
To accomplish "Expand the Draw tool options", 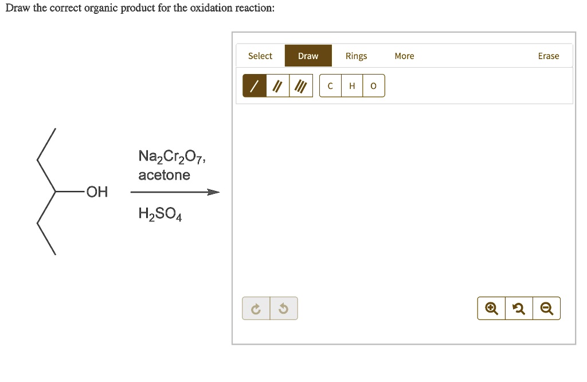I will [x=308, y=56].
